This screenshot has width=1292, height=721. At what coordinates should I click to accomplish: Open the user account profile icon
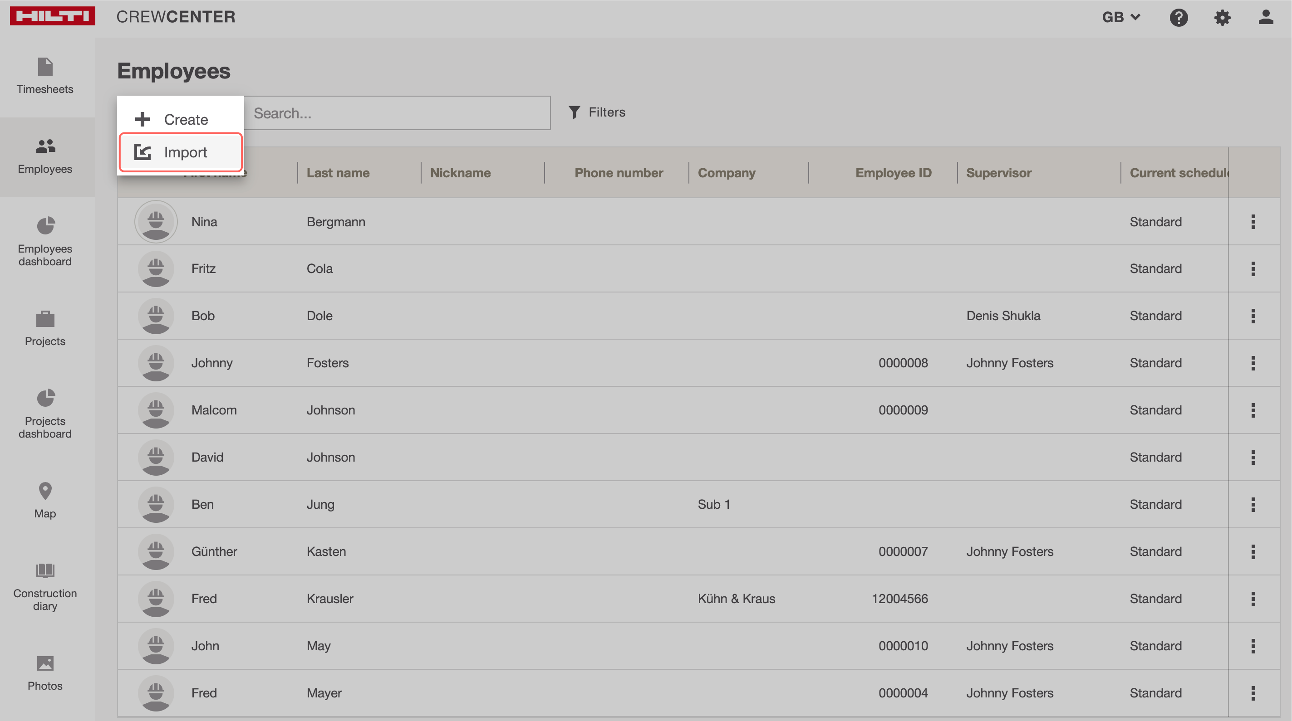coord(1265,18)
